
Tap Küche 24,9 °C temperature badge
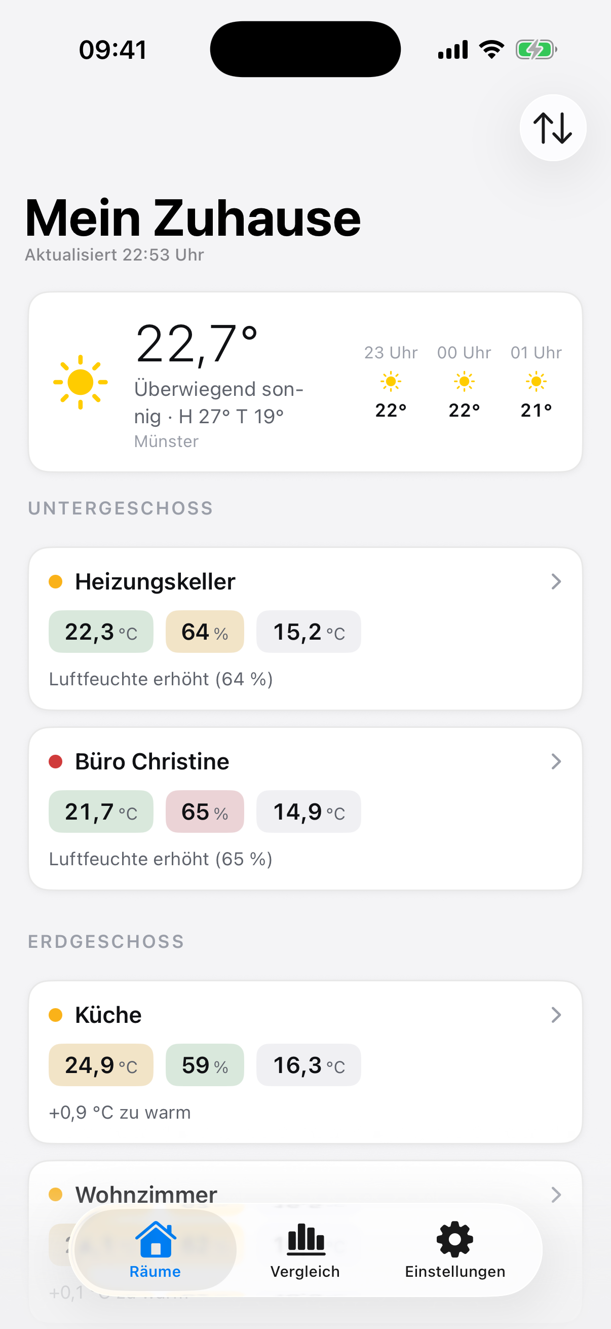click(101, 1065)
